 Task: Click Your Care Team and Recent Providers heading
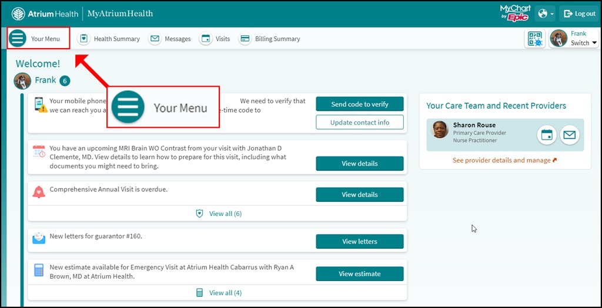coord(496,106)
